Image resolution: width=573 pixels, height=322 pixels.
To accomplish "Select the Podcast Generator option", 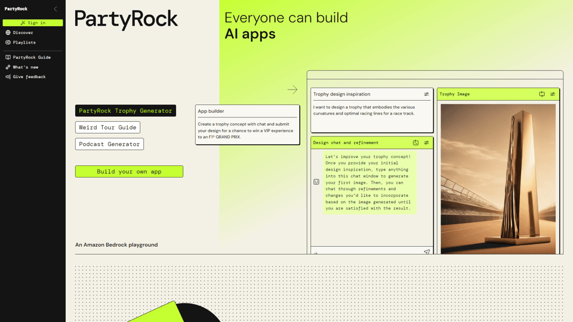I will pos(109,144).
